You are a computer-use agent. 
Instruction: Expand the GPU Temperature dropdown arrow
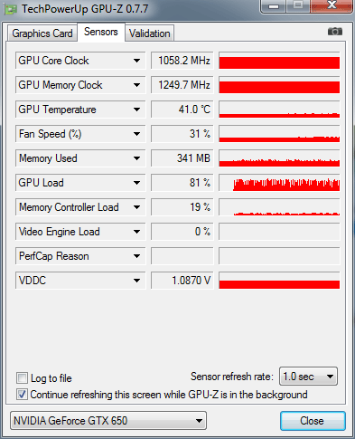(x=136, y=110)
